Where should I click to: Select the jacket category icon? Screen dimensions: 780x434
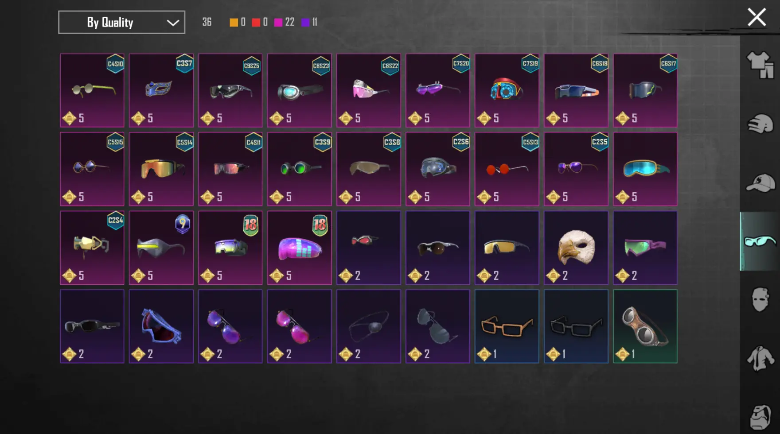(760, 358)
